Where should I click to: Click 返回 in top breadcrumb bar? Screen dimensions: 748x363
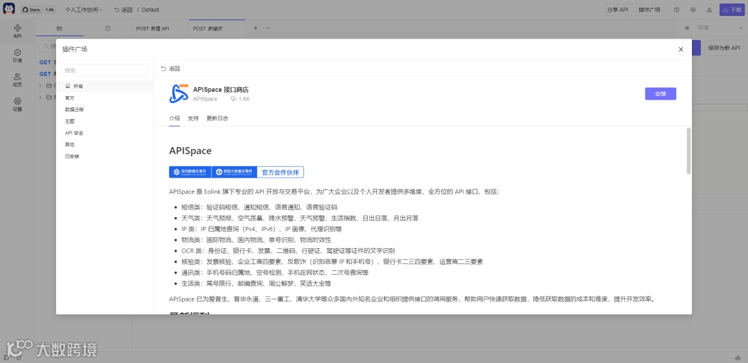(123, 10)
